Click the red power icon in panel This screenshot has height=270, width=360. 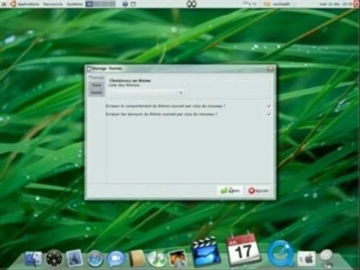[357, 4]
